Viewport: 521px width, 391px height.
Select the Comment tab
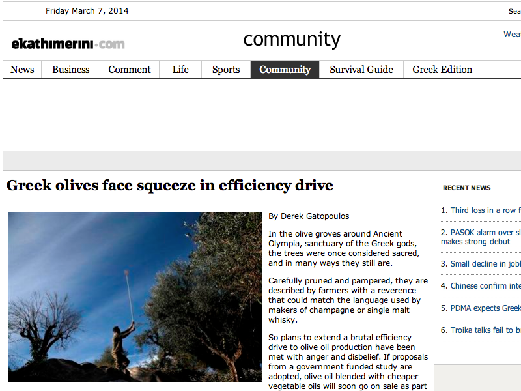point(130,70)
